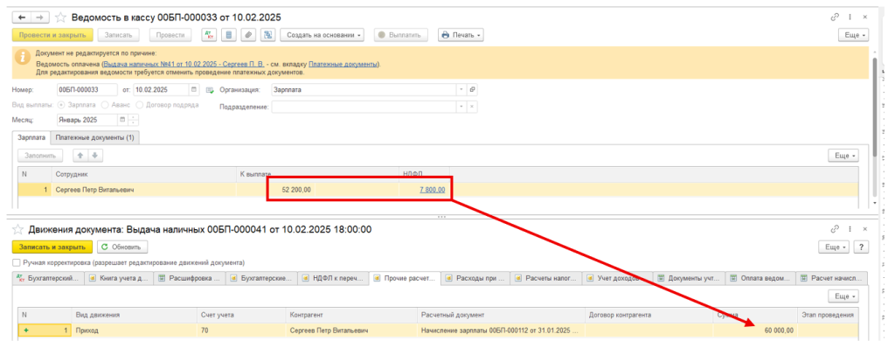Move row down in Зарплата table
Viewport: 895px width, 348px height.
point(95,155)
